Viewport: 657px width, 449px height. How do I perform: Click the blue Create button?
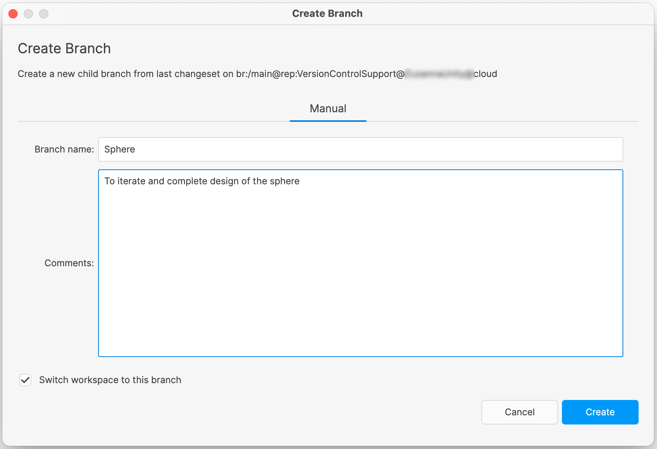tap(600, 412)
